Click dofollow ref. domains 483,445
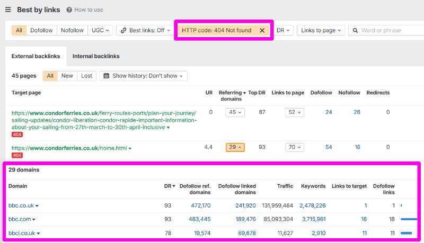424x243 pixels. [200, 219]
